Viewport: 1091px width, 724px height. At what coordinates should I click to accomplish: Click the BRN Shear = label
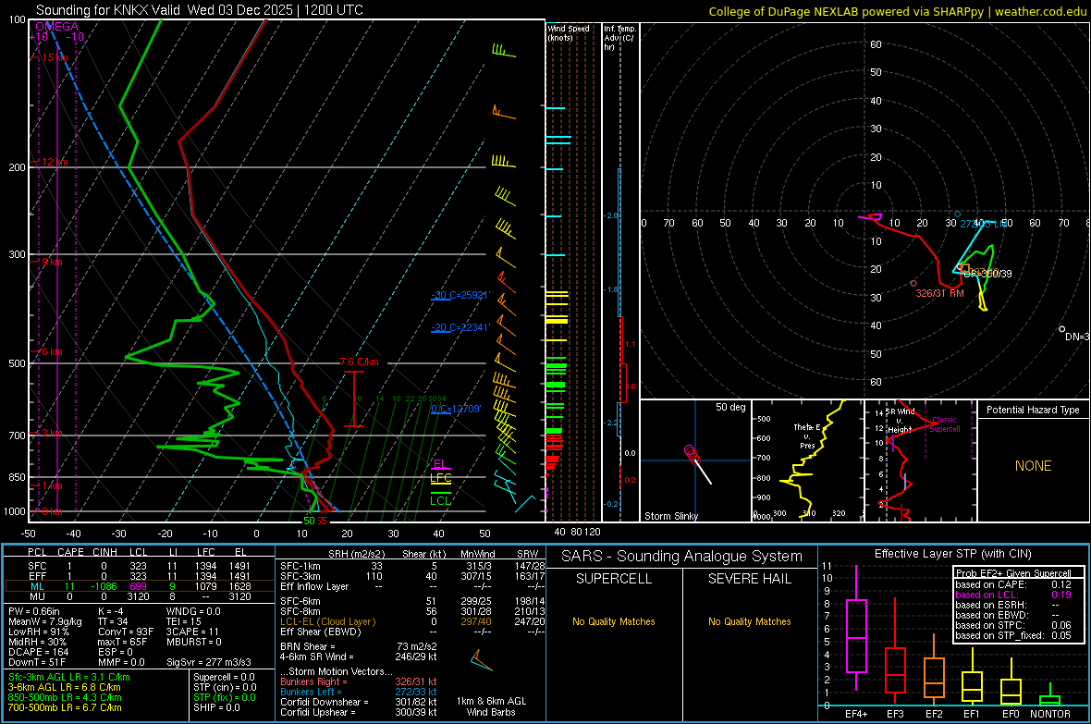[x=308, y=646]
